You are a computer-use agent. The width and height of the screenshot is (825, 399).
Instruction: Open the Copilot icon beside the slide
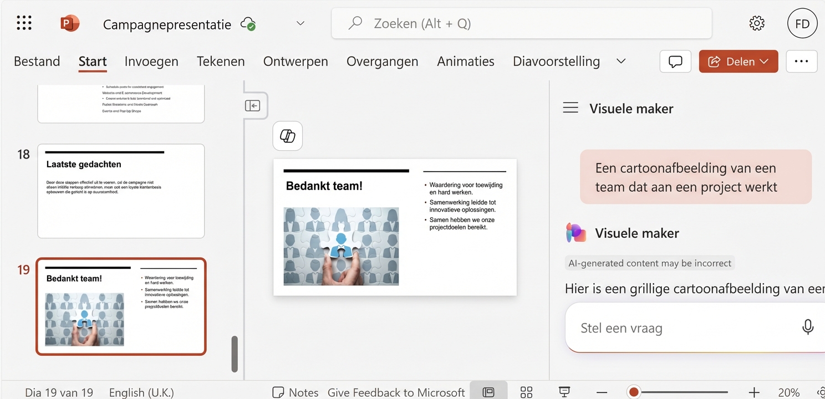[287, 136]
